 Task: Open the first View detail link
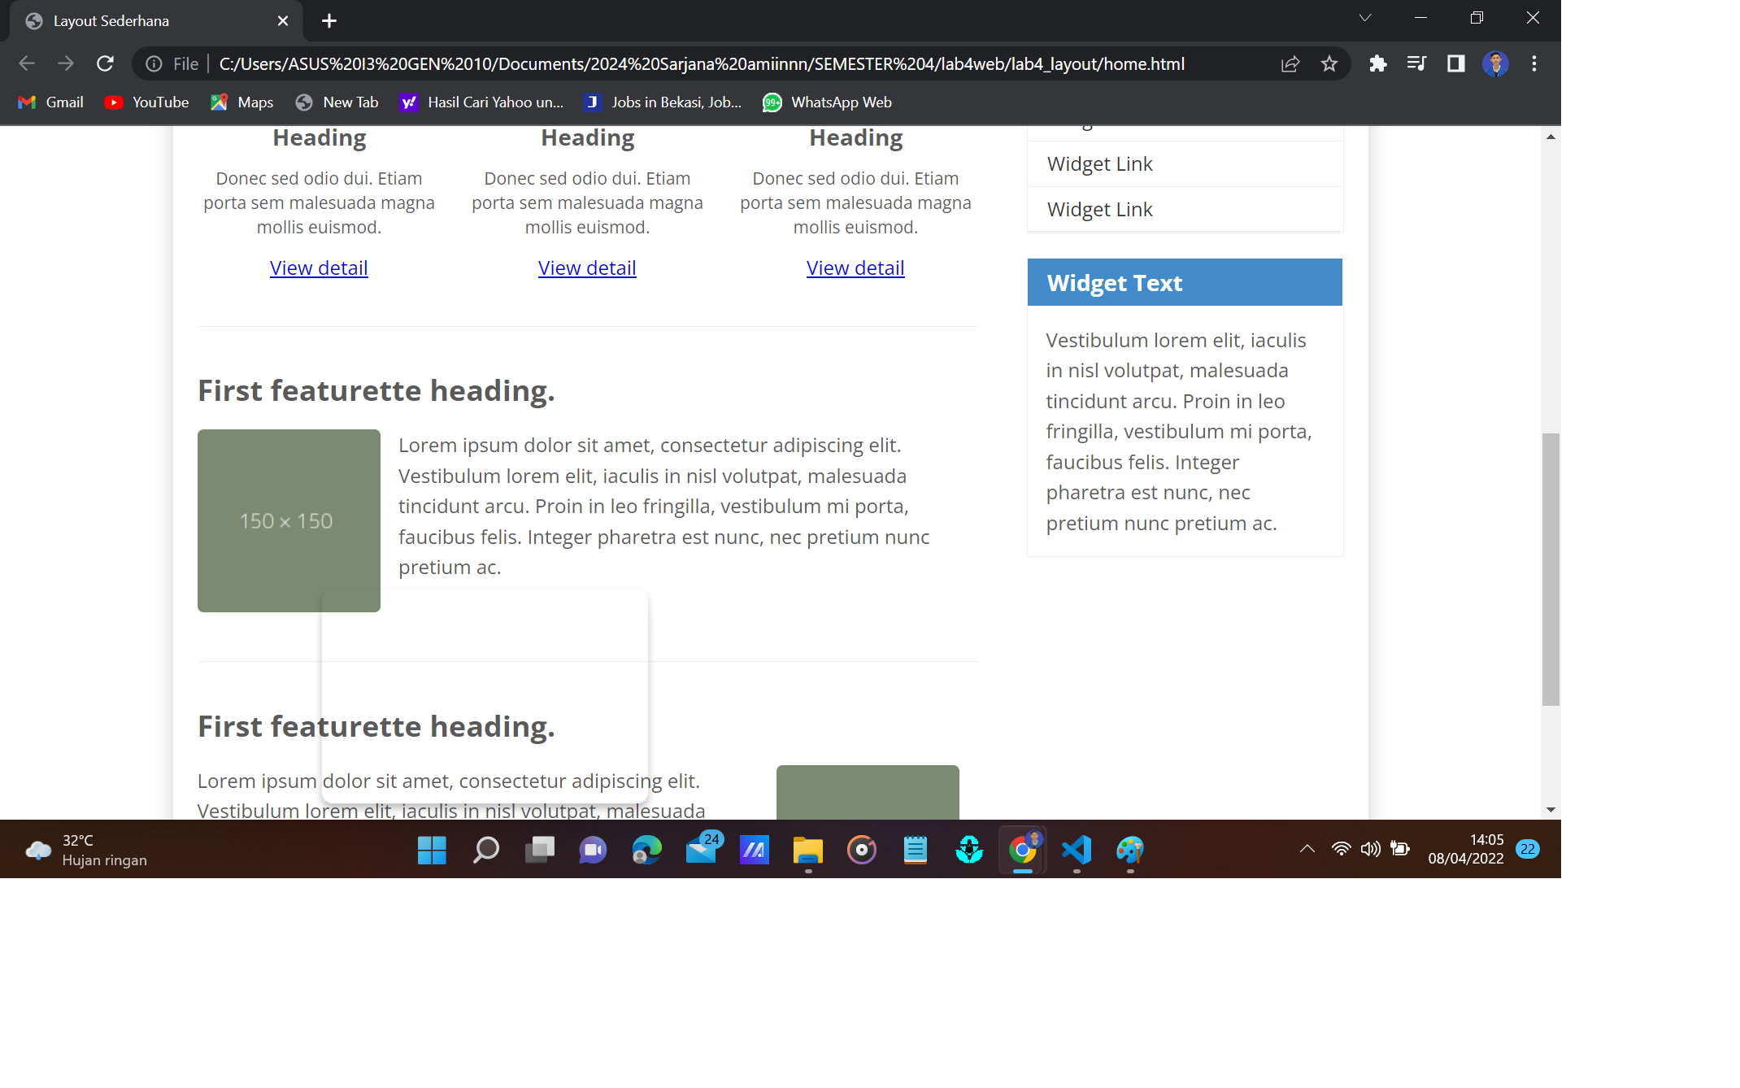[x=319, y=268]
